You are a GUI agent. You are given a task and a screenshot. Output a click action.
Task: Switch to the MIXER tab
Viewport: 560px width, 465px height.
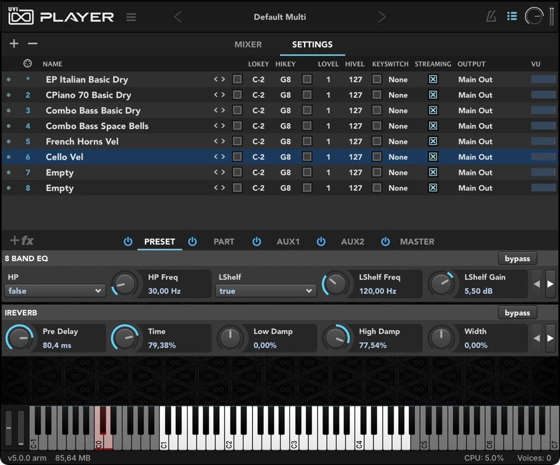tap(248, 44)
